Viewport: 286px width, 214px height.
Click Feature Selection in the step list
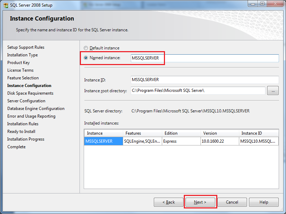click(x=23, y=78)
